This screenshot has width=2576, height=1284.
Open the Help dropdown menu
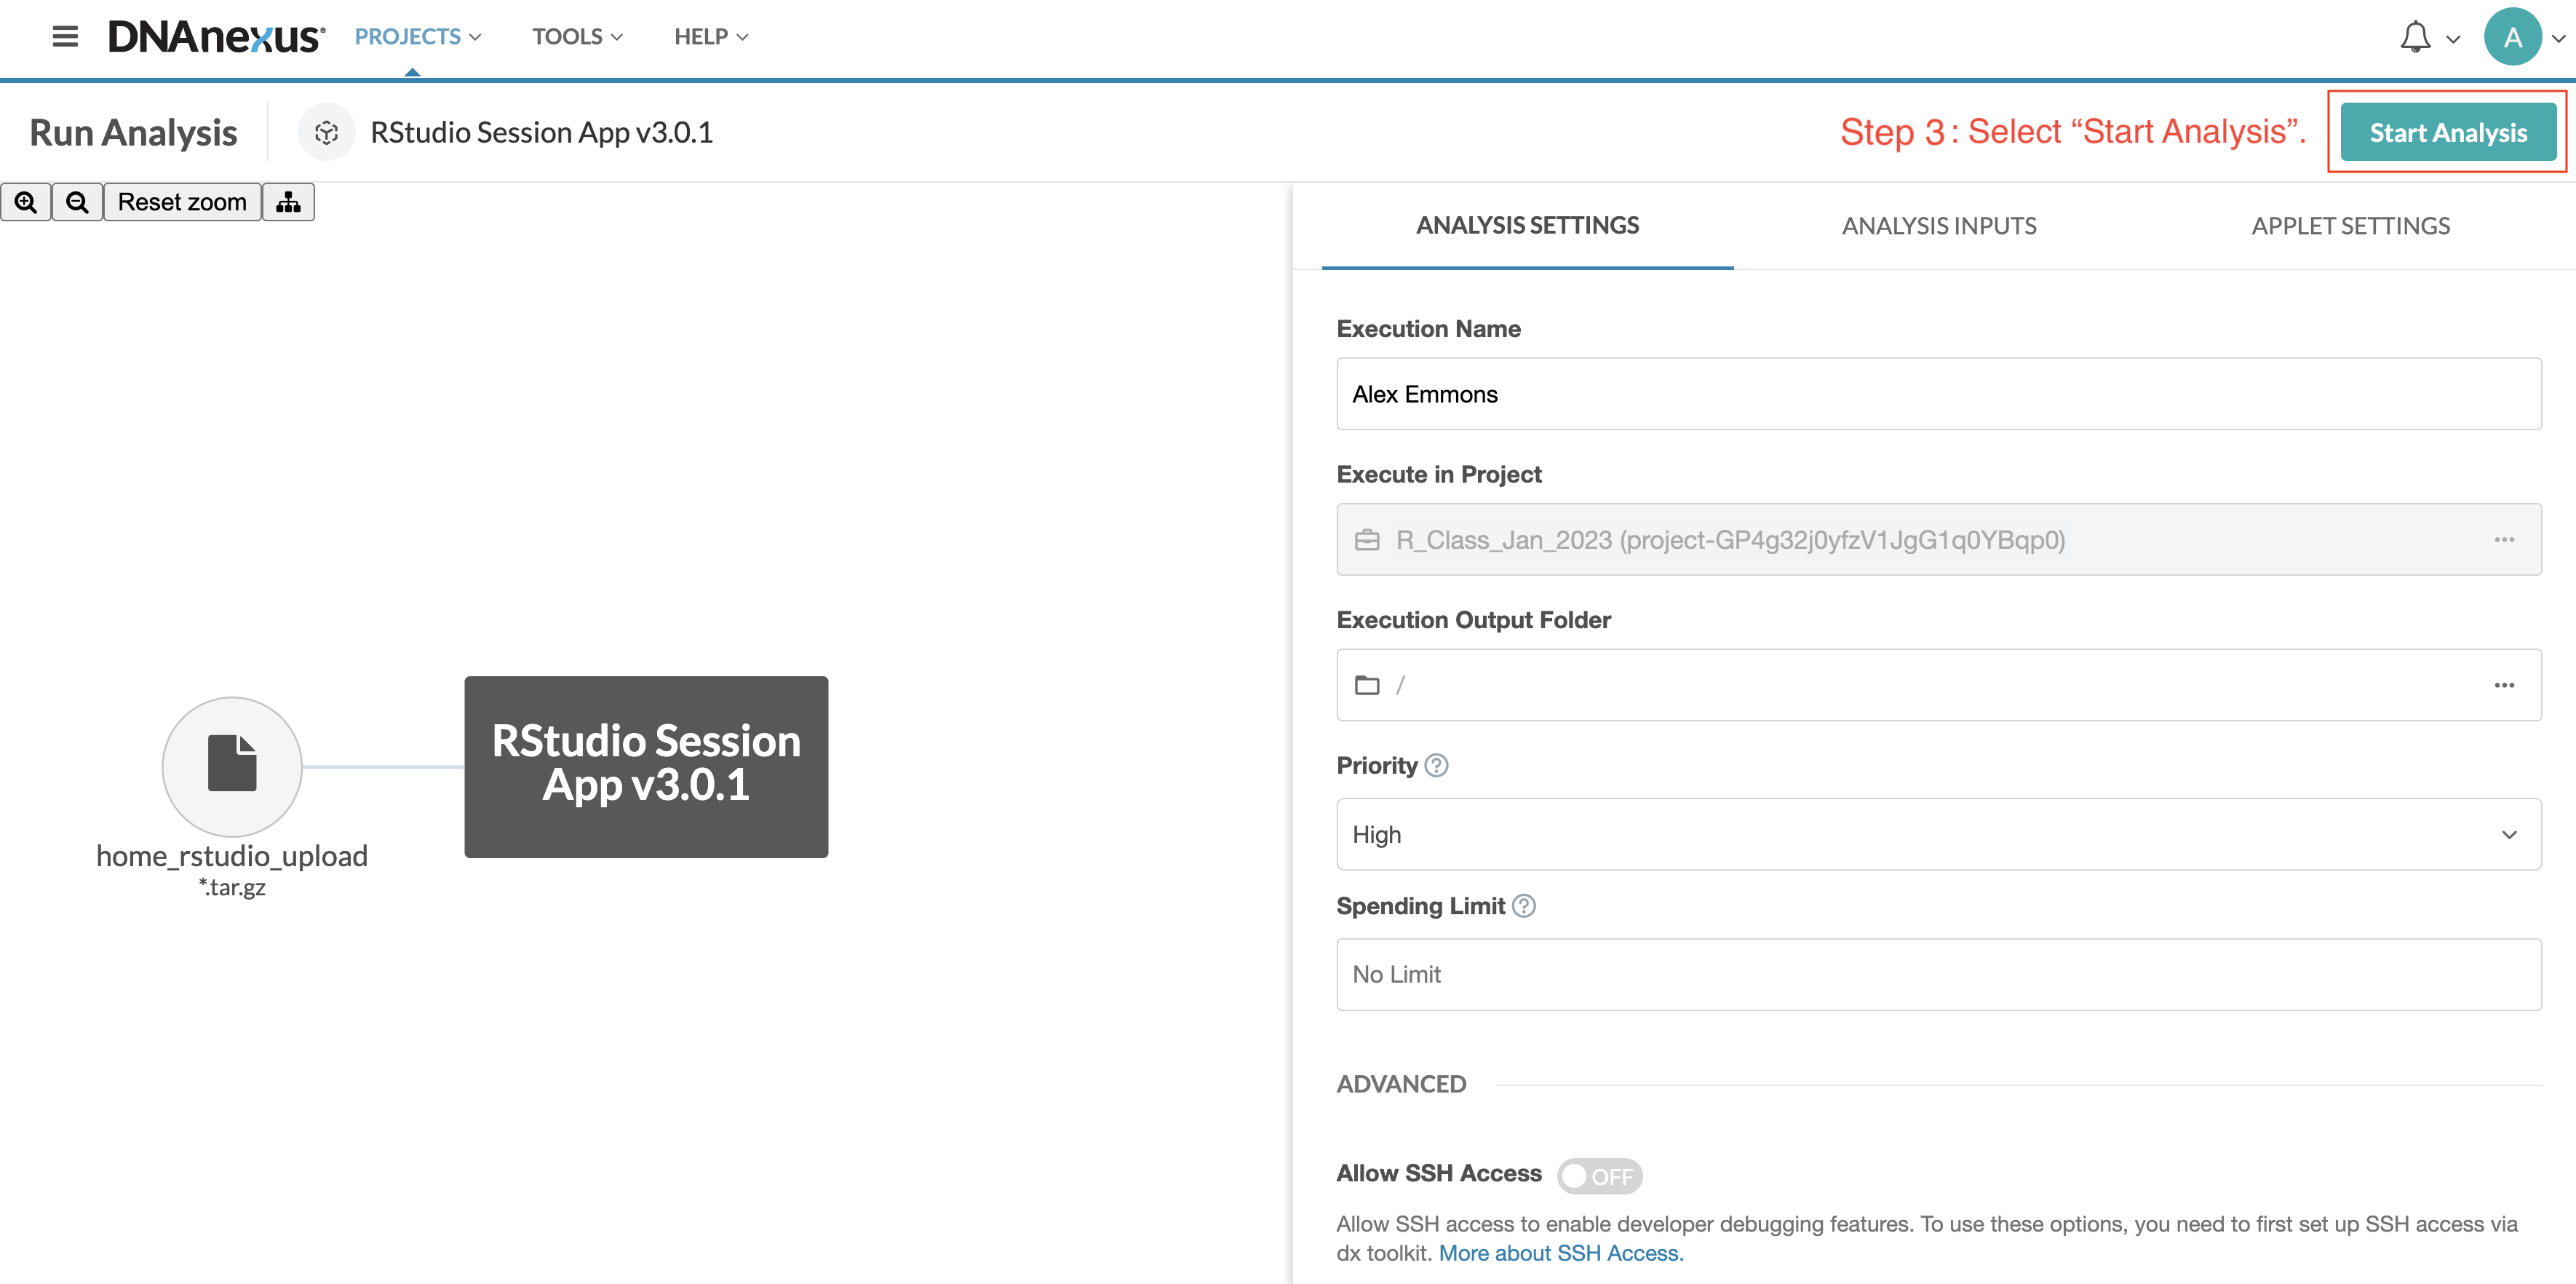point(711,37)
